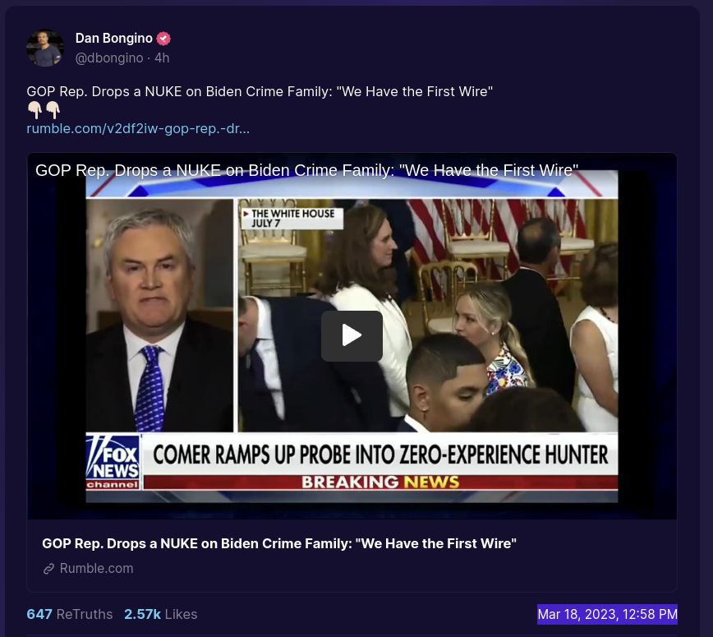Click the verified badge next to Dan Bongino
The height and width of the screenshot is (637, 713).
pos(163,39)
